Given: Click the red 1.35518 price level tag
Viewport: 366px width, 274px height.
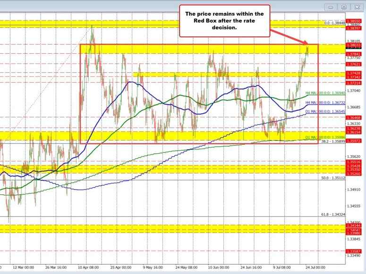Looking at the screenshot, I should click(354, 162).
